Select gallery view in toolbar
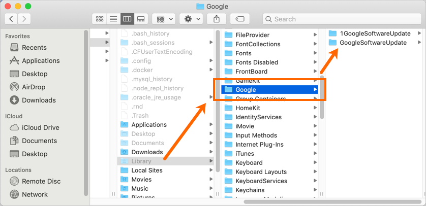The width and height of the screenshot is (426, 206). [x=140, y=19]
